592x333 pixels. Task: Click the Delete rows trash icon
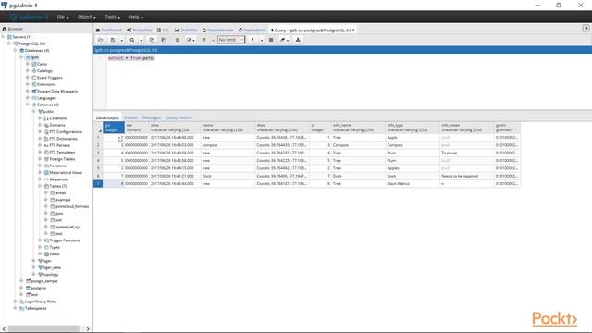point(177,40)
